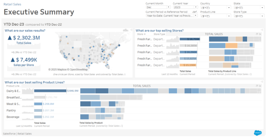The image size is (267, 138).
Task: Select the Dairy & E.. product line row label
Action: pyautogui.click(x=13, y=91)
